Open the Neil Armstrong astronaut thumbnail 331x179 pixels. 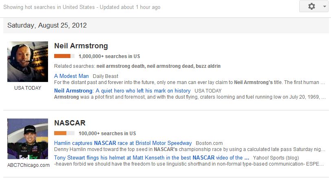pyautogui.click(x=28, y=62)
